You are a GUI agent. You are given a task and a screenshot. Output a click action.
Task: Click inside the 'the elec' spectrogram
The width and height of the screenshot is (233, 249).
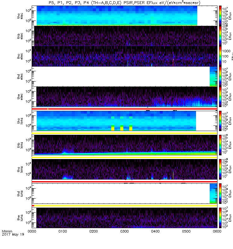coord(127,96)
